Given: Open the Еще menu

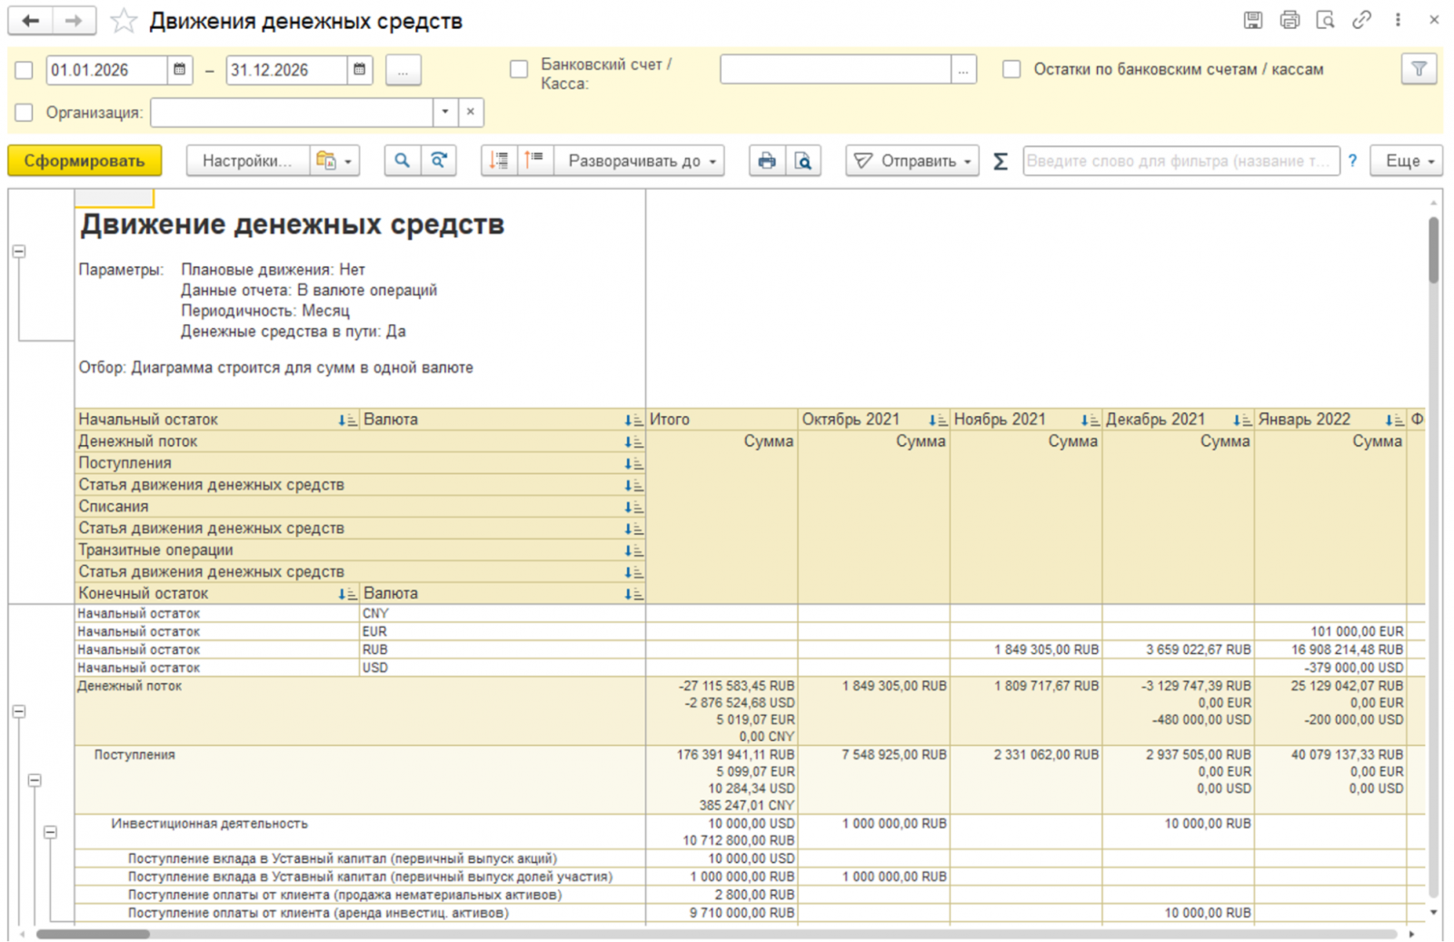Looking at the screenshot, I should tap(1408, 161).
